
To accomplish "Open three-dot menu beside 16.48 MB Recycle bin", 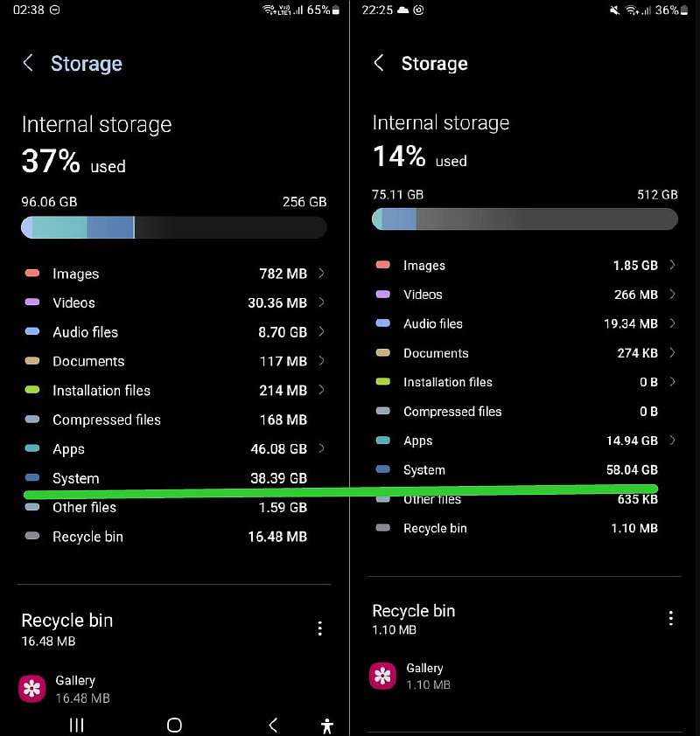I will 320,628.
